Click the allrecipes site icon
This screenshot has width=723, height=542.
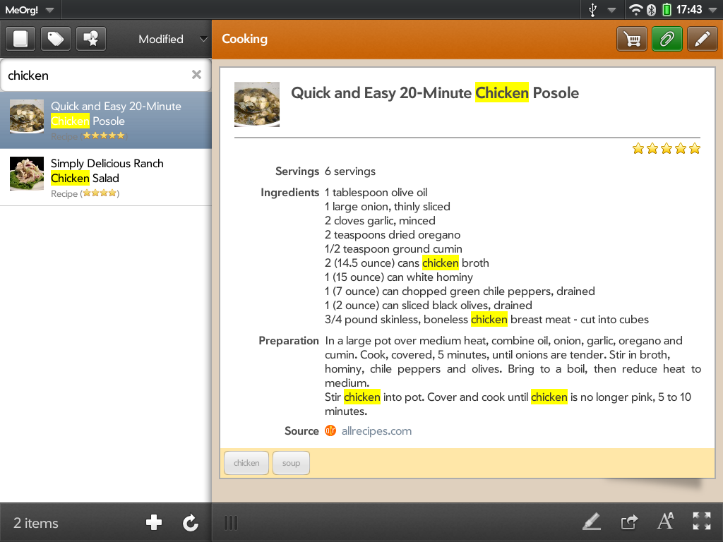[330, 430]
